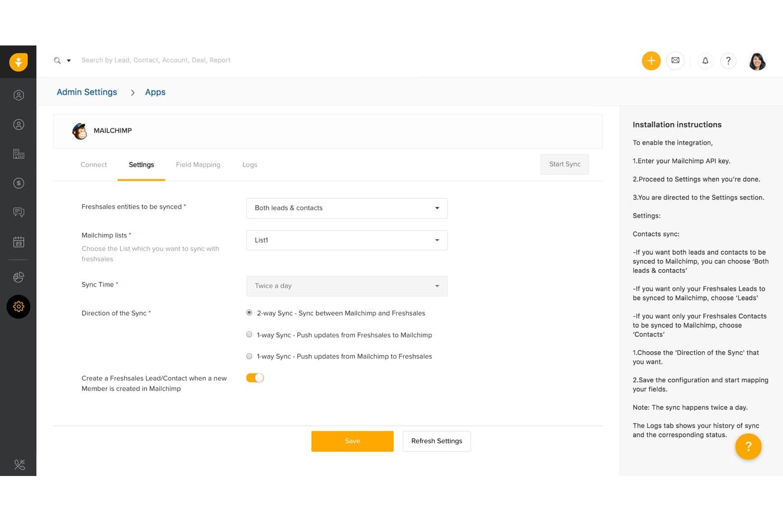Open notifications with the bell icon

tap(705, 61)
